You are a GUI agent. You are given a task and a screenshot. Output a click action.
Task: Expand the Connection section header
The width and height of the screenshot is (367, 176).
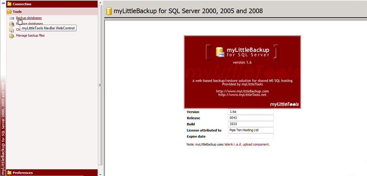point(52,4)
